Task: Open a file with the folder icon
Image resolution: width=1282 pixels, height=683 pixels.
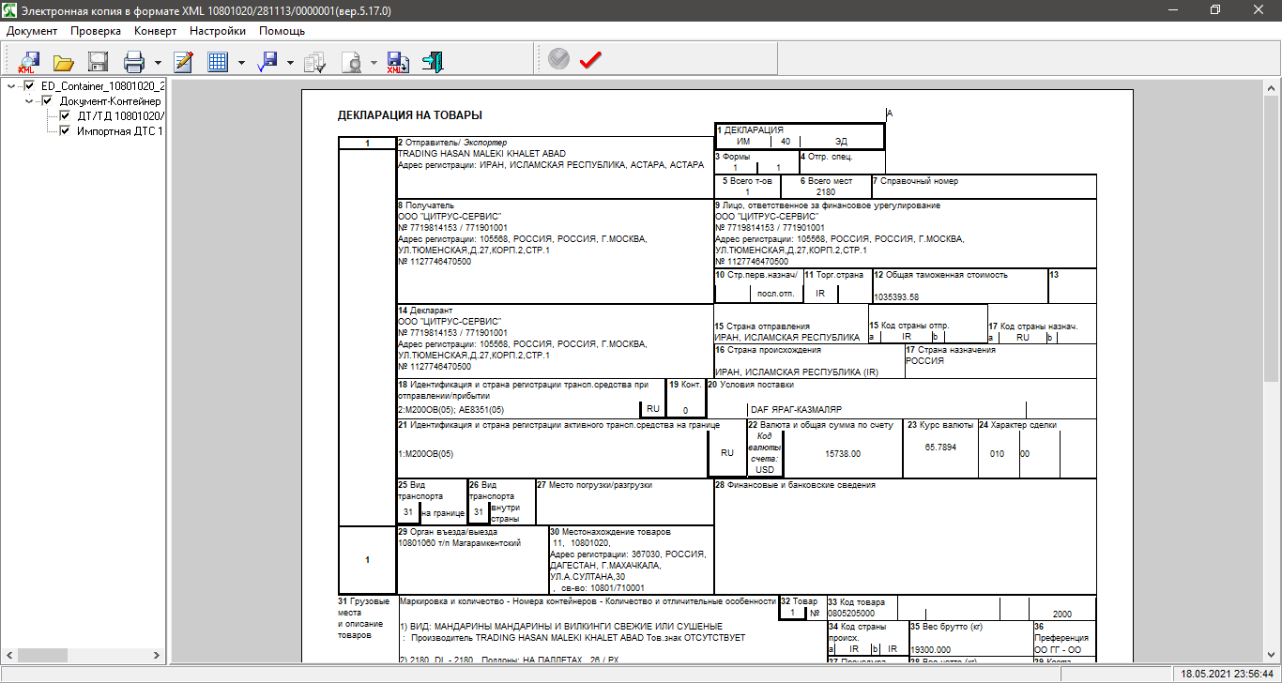Action: [x=63, y=63]
